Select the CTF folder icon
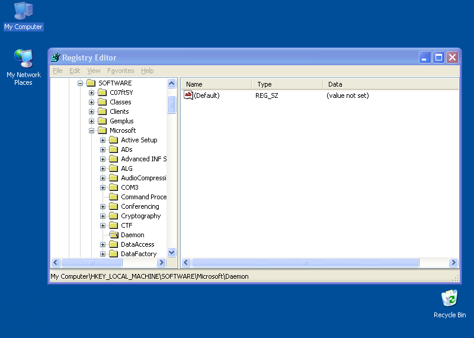This screenshot has height=338, width=474. point(114,225)
